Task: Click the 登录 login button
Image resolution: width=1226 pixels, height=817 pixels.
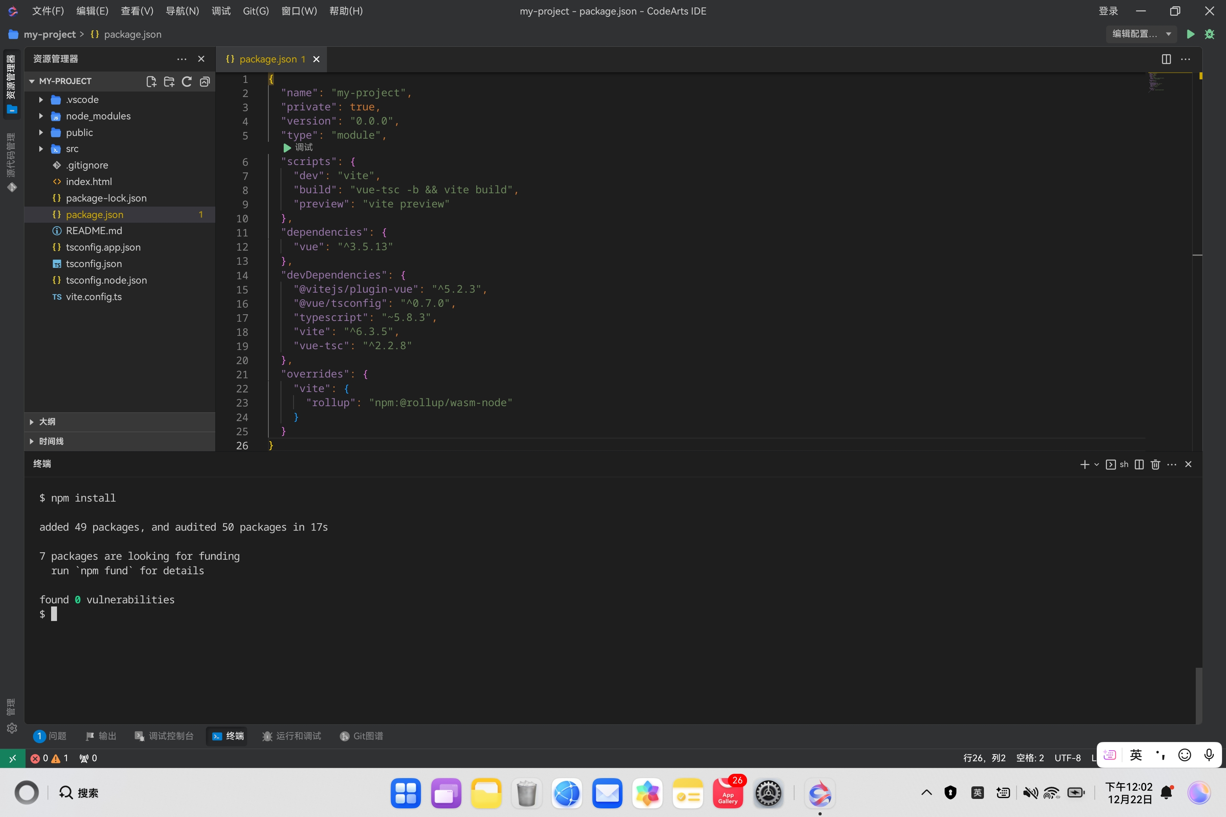Action: (x=1108, y=11)
